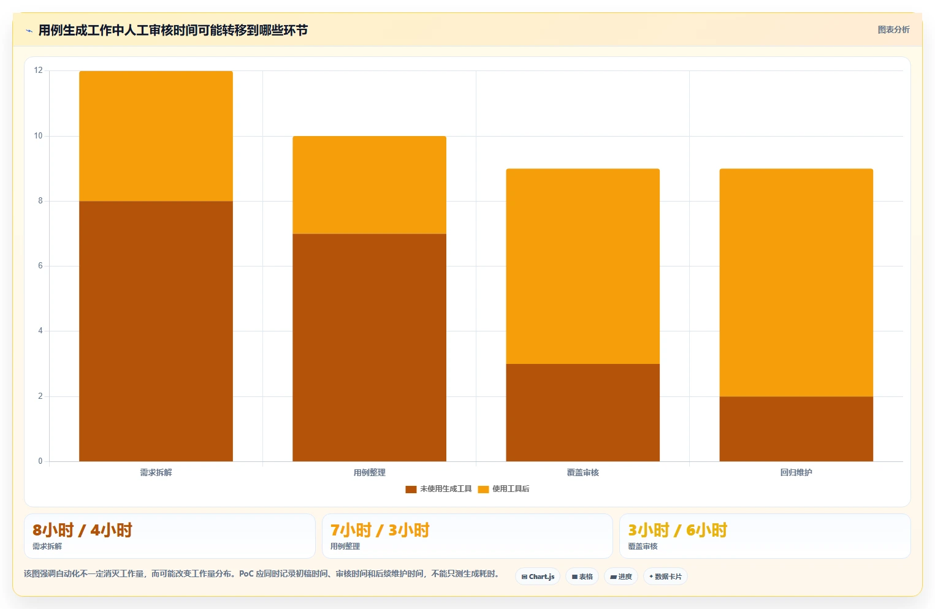Image resolution: width=935 pixels, height=609 pixels.
Task: Click the 回归维护 axis label
Action: [x=796, y=472]
